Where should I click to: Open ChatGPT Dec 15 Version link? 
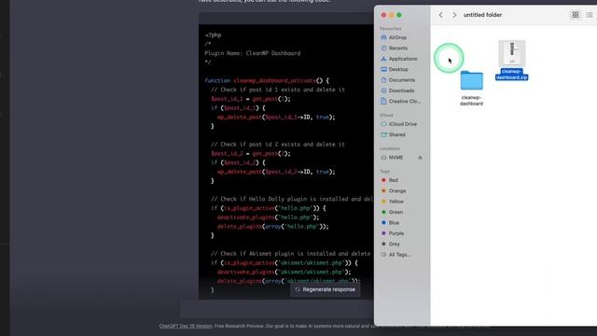pos(186,326)
